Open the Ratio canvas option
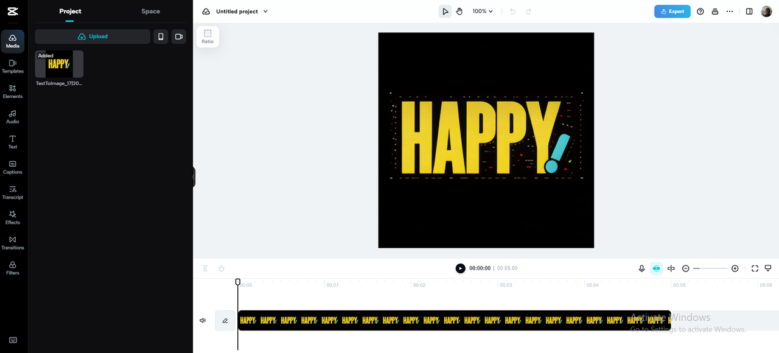 208,37
